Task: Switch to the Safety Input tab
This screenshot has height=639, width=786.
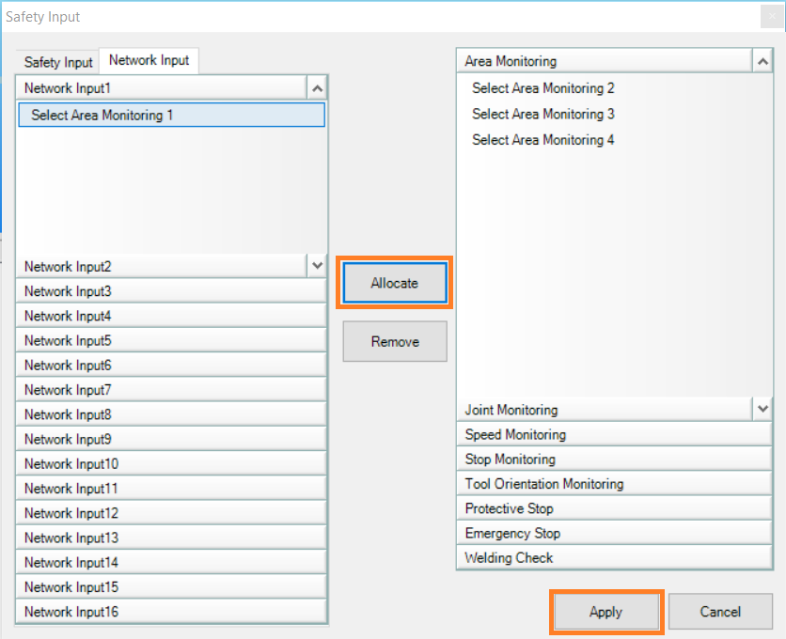Action: tap(58, 62)
